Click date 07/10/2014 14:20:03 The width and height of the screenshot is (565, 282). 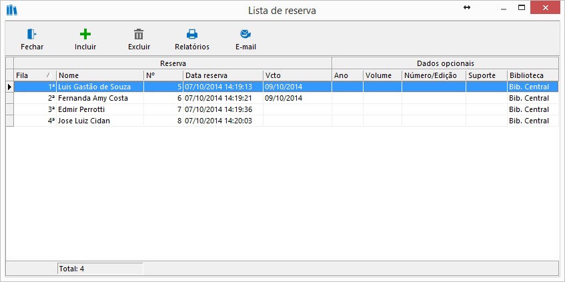[218, 121]
